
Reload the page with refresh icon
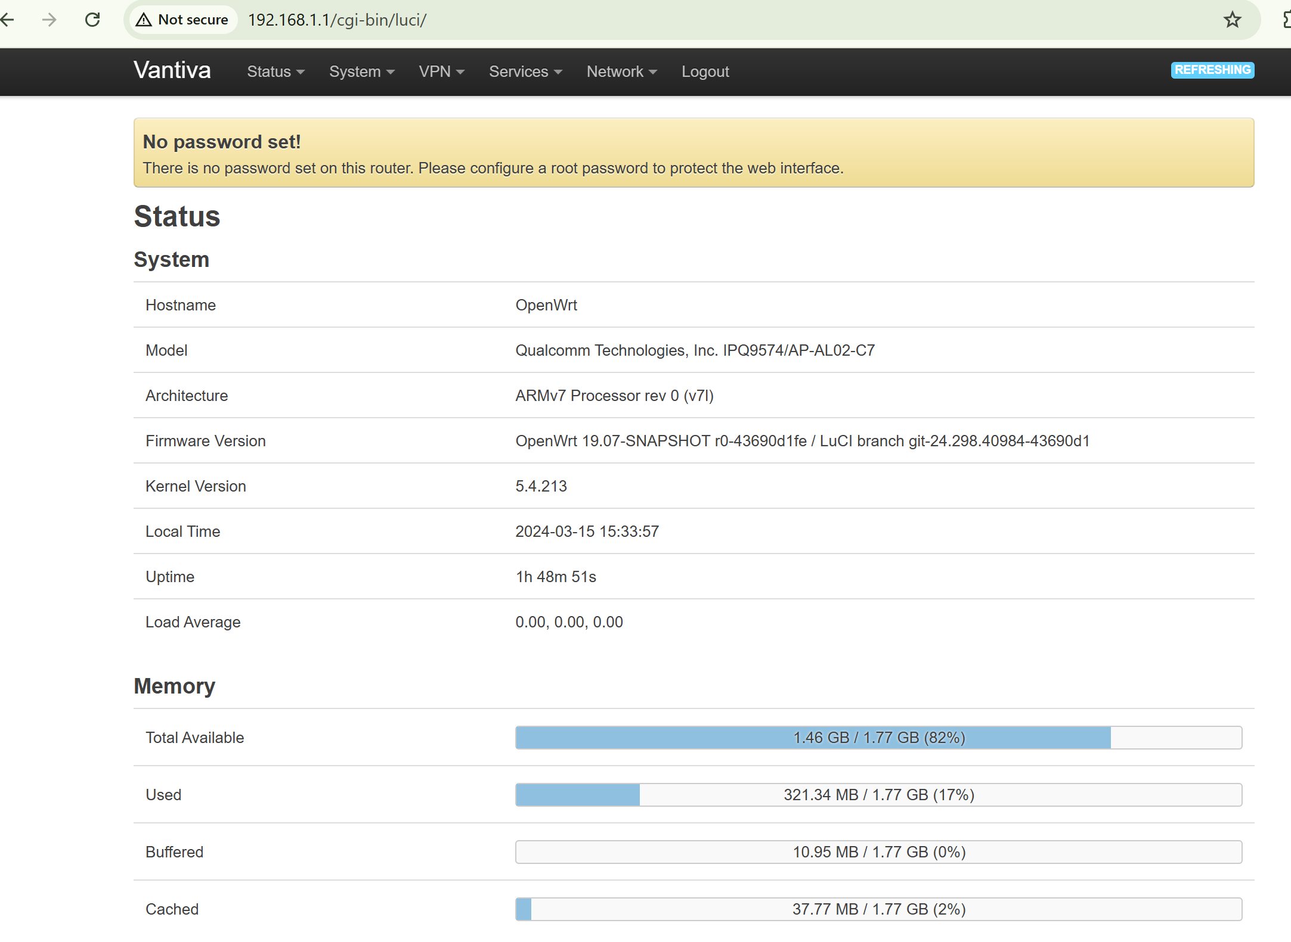coord(92,20)
